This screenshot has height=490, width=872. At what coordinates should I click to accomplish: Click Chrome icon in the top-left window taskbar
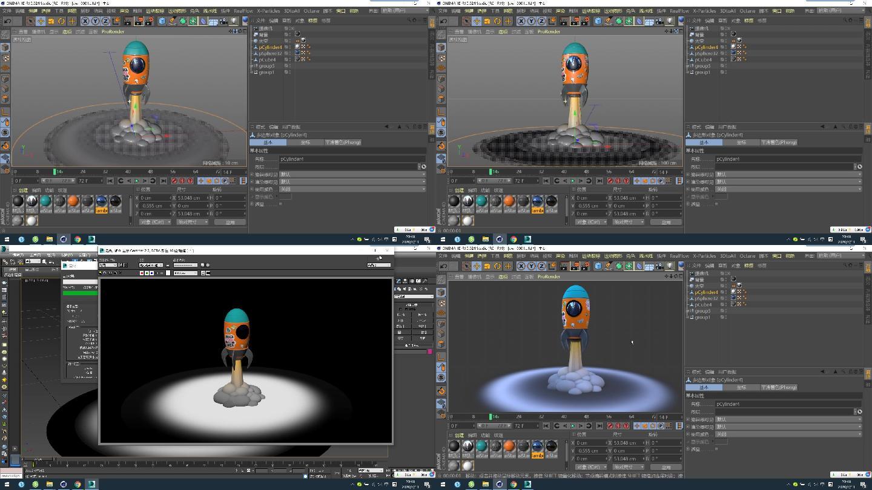pos(78,239)
